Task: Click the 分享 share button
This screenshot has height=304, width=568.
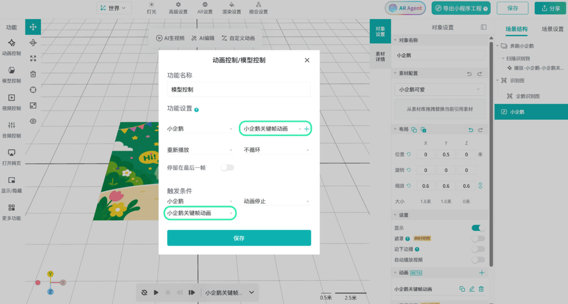Action: pyautogui.click(x=551, y=8)
